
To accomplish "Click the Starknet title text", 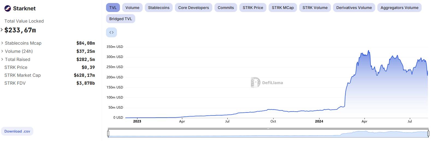I will point(24,8).
